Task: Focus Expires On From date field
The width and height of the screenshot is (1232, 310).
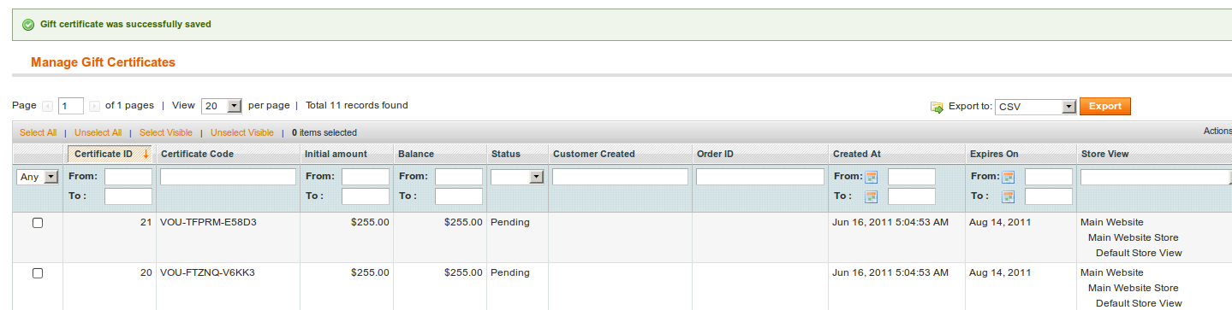Action: tap(1049, 177)
